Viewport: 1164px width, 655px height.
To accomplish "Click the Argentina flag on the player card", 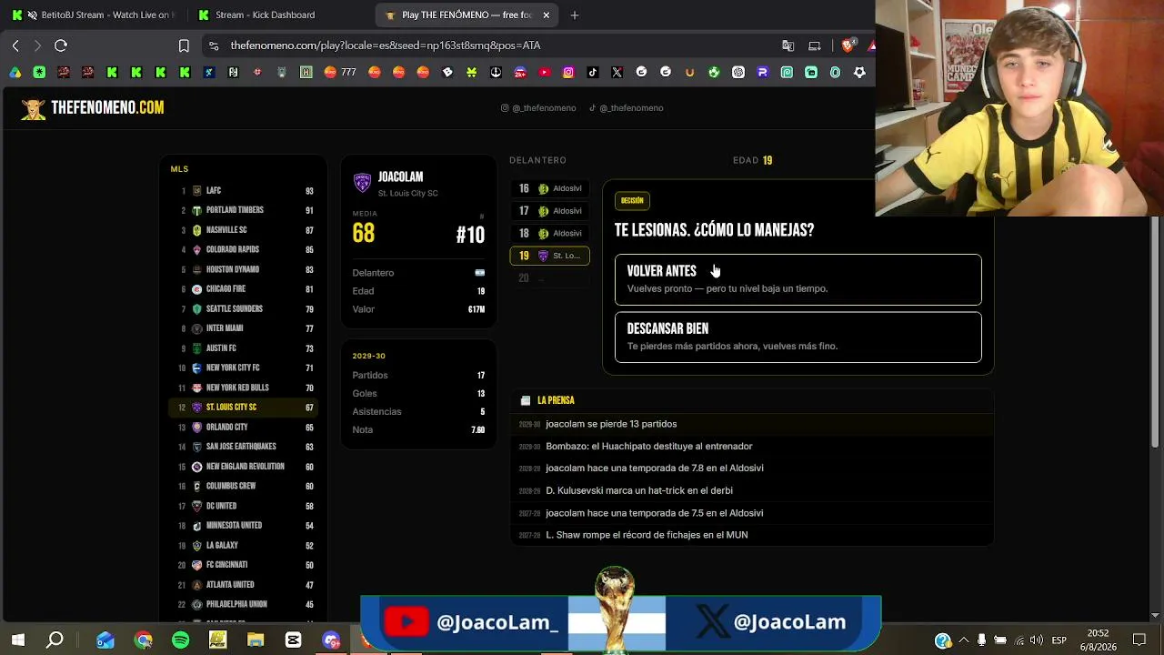I will click(480, 273).
